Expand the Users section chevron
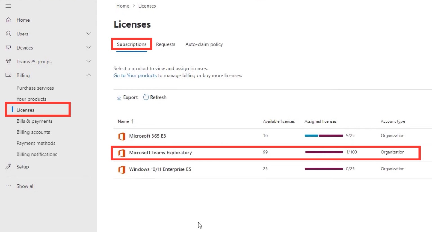432x232 pixels. click(x=89, y=34)
